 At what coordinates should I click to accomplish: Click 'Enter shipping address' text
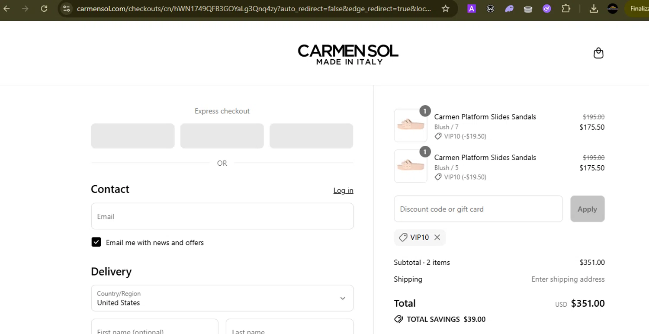pyautogui.click(x=568, y=279)
